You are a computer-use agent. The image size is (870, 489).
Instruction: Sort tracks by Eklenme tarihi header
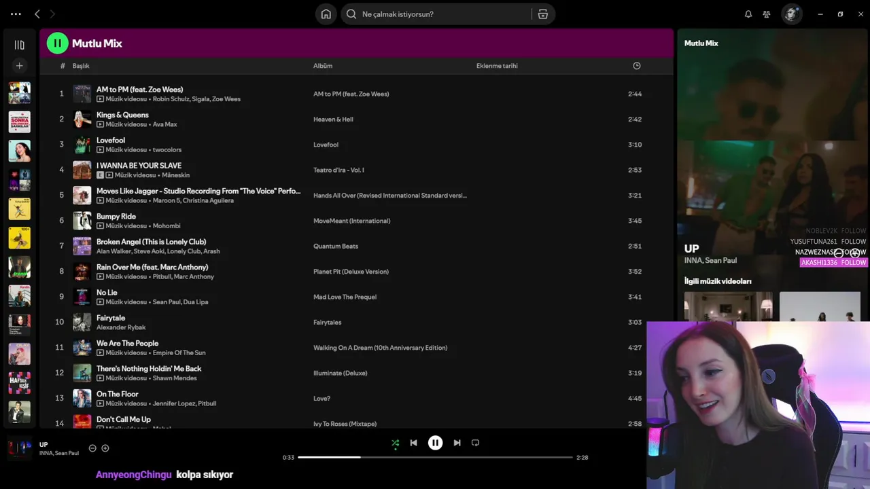pyautogui.click(x=497, y=66)
